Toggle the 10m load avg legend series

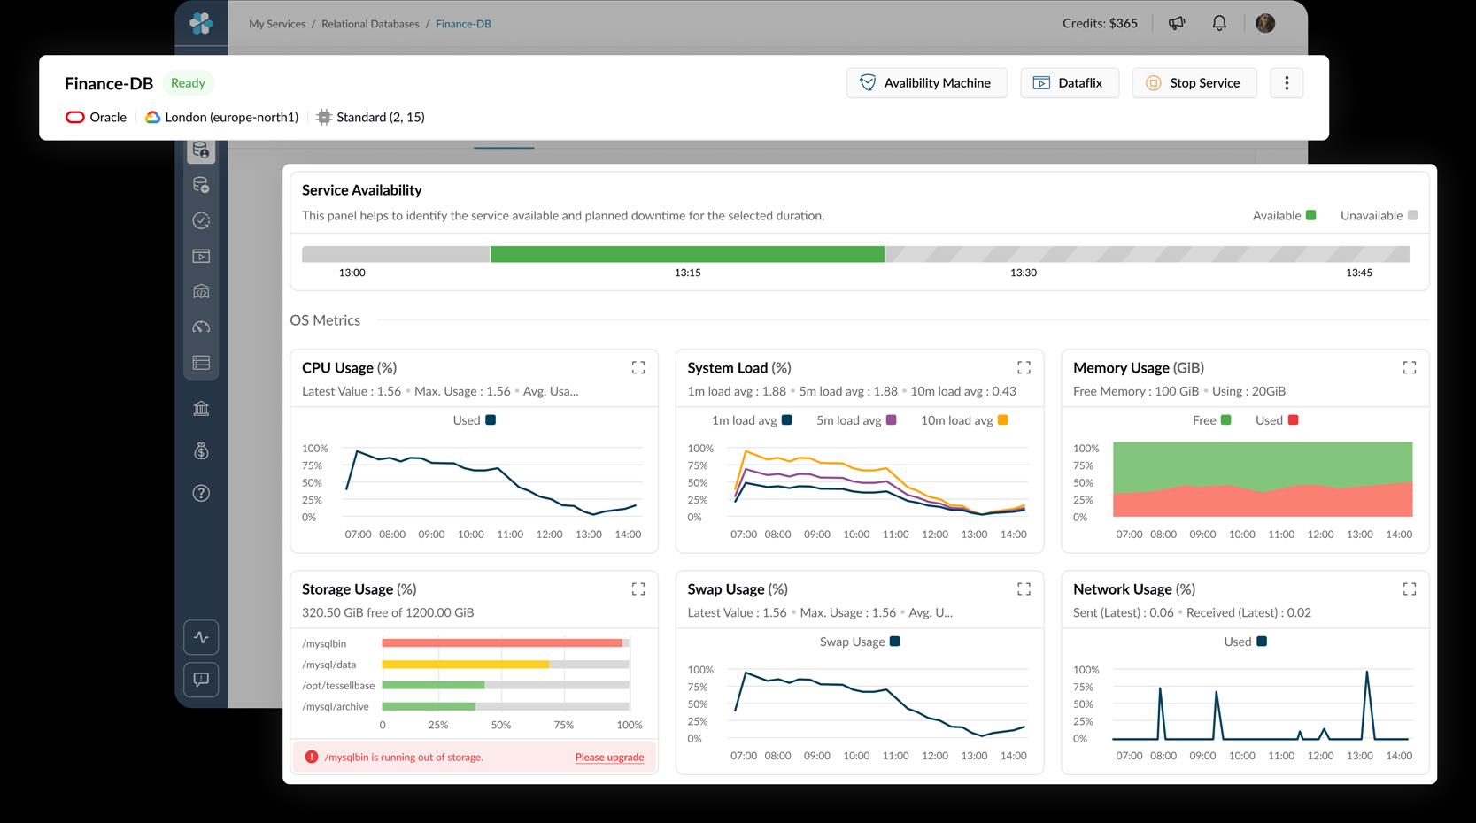963,420
